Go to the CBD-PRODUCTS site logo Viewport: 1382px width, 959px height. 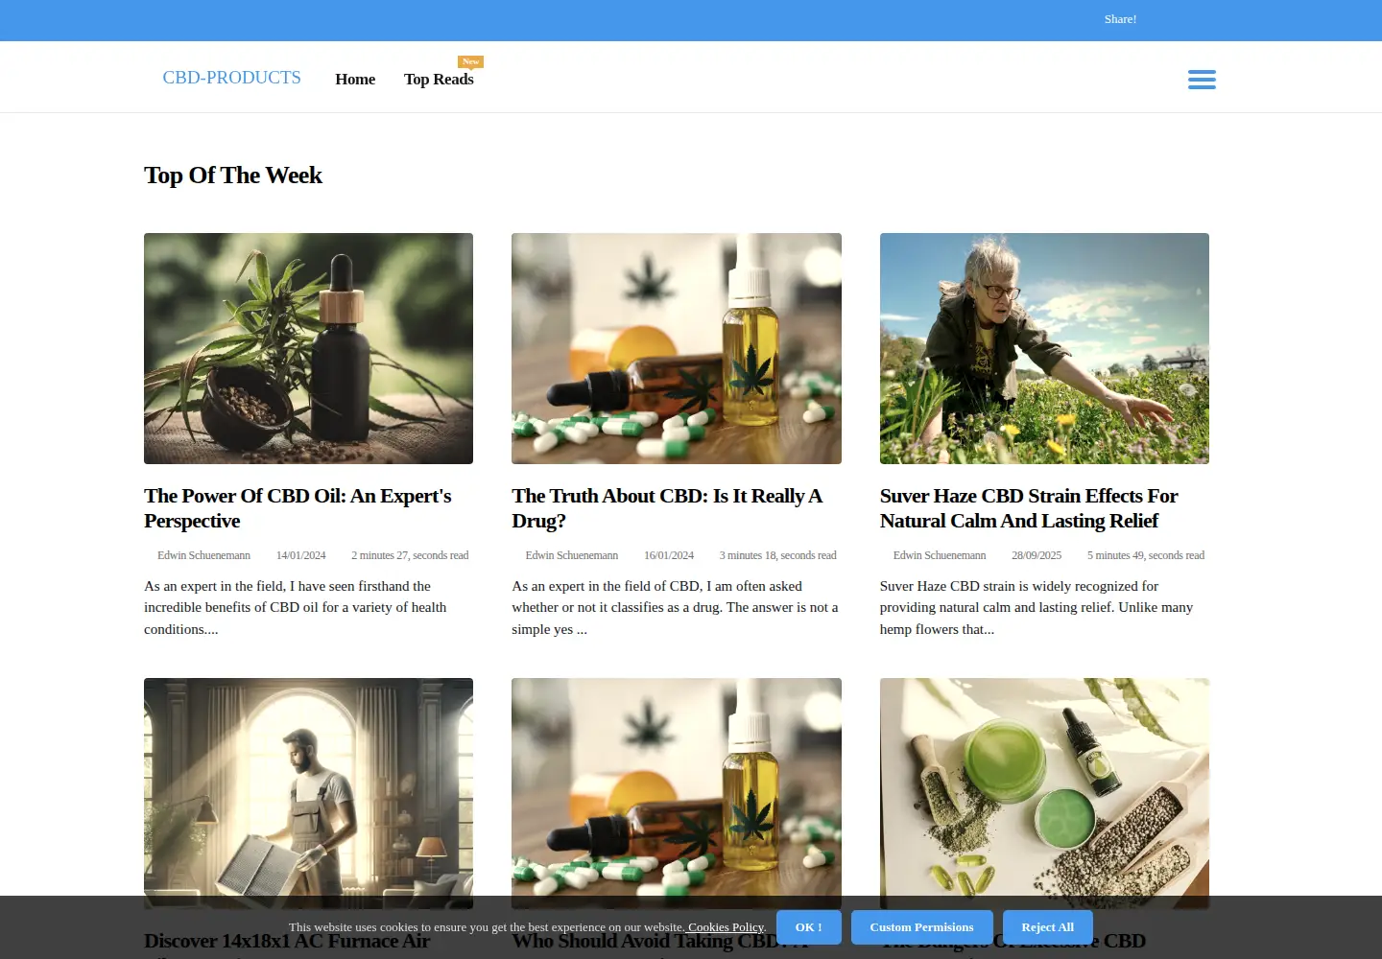(x=231, y=78)
